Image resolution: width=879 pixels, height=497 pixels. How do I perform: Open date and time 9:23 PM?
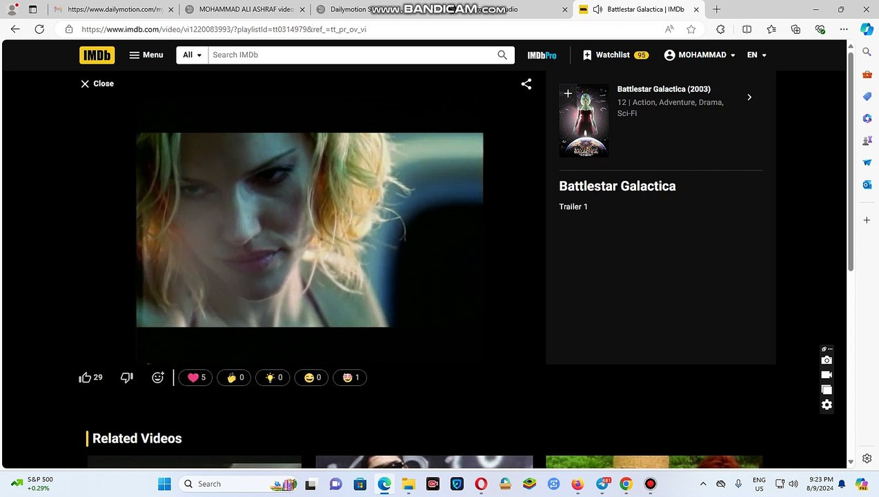click(820, 484)
